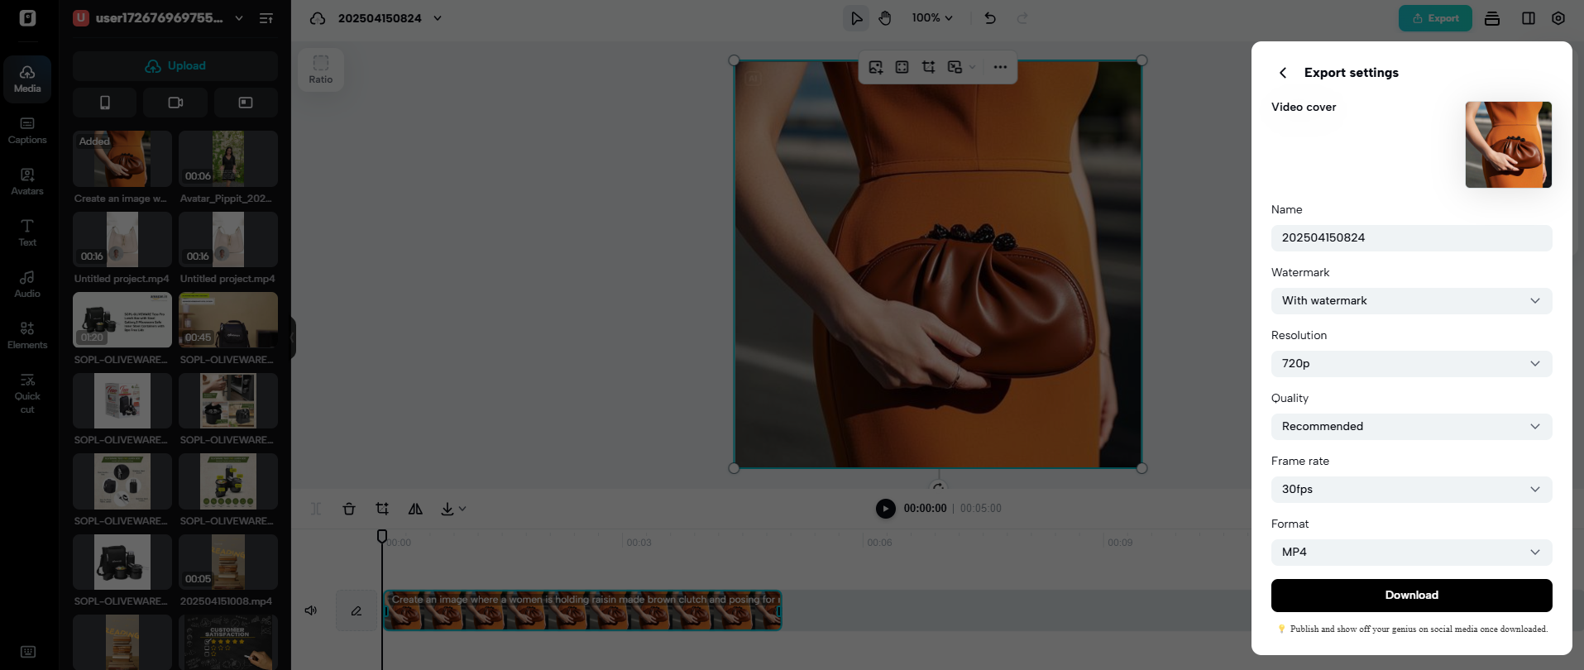Open the layers stack icon
Viewport: 1584px width, 670px height.
[1492, 18]
